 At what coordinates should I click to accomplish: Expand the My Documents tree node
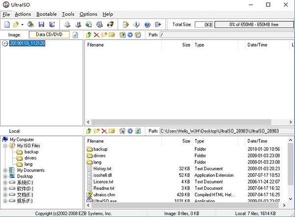click(x=5, y=170)
